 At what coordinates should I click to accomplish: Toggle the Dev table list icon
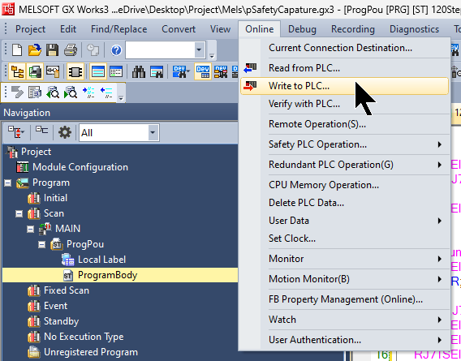203,71
